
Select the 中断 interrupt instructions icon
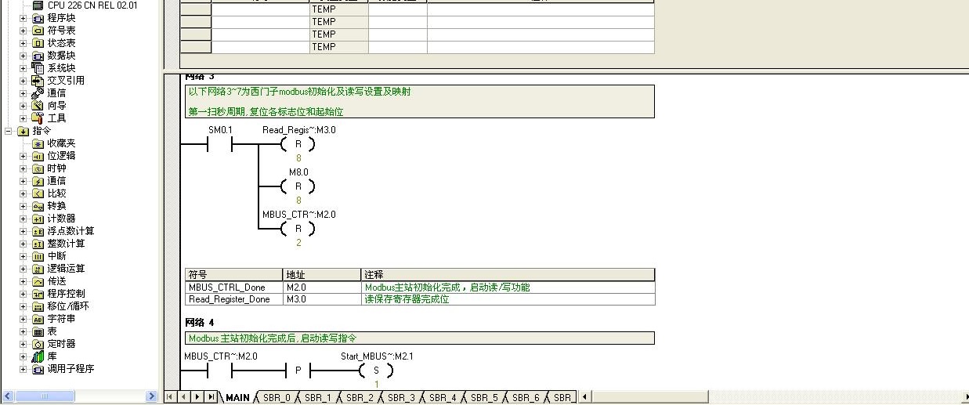point(38,256)
